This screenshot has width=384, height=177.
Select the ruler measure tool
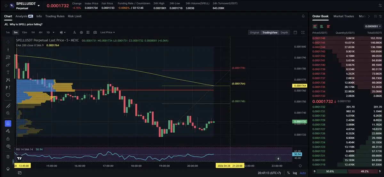[x=8, y=106]
